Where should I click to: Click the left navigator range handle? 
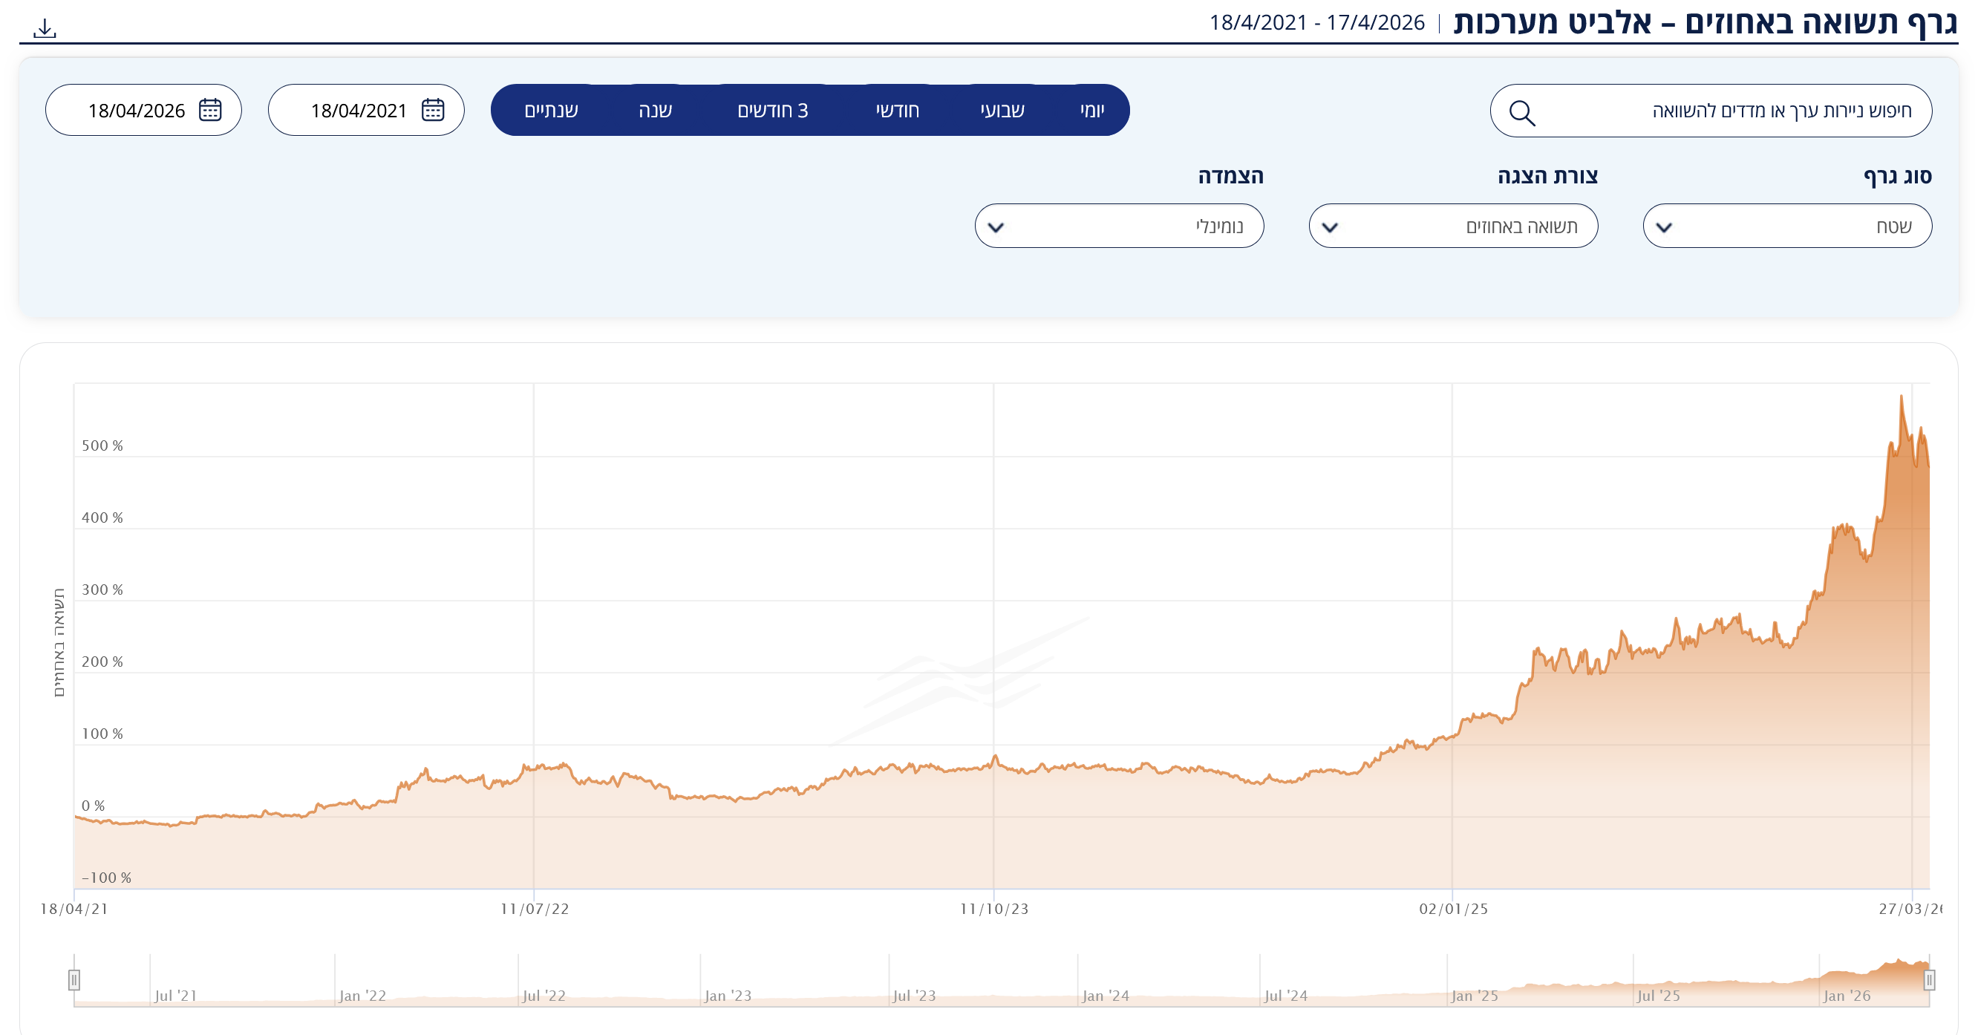(x=74, y=980)
